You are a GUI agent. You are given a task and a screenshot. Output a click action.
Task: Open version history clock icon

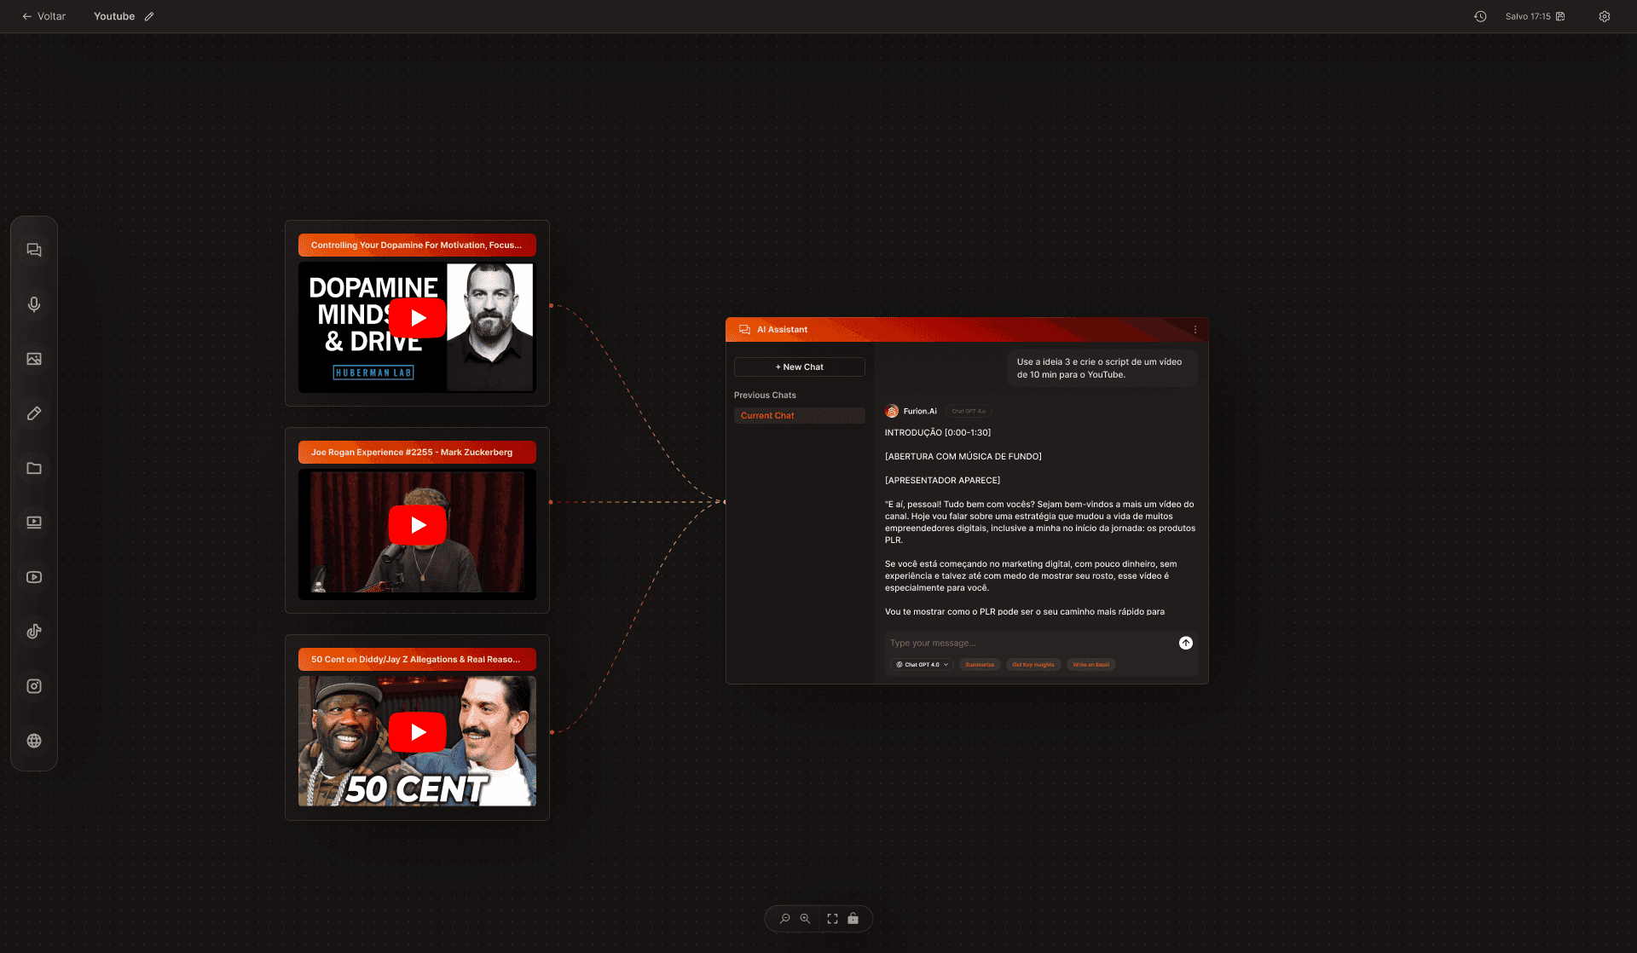pos(1480,16)
